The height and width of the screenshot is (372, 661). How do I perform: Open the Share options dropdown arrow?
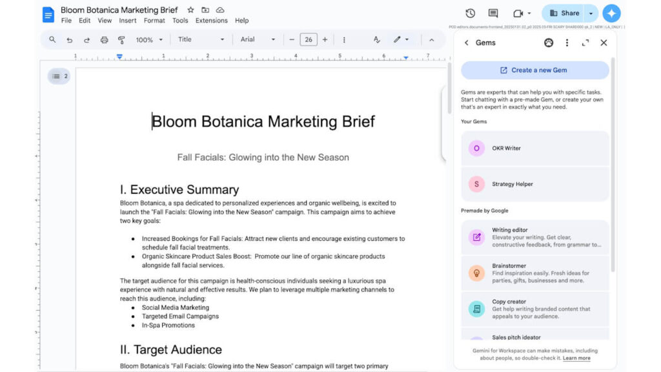(x=589, y=13)
